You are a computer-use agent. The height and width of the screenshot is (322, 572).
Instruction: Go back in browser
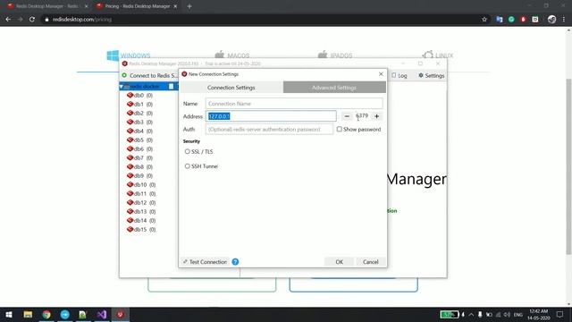(x=8, y=20)
